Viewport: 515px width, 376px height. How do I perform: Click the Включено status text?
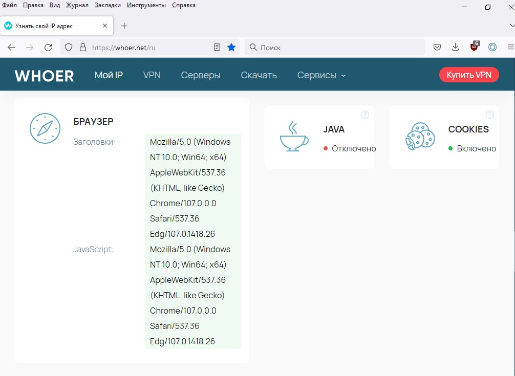coord(476,149)
